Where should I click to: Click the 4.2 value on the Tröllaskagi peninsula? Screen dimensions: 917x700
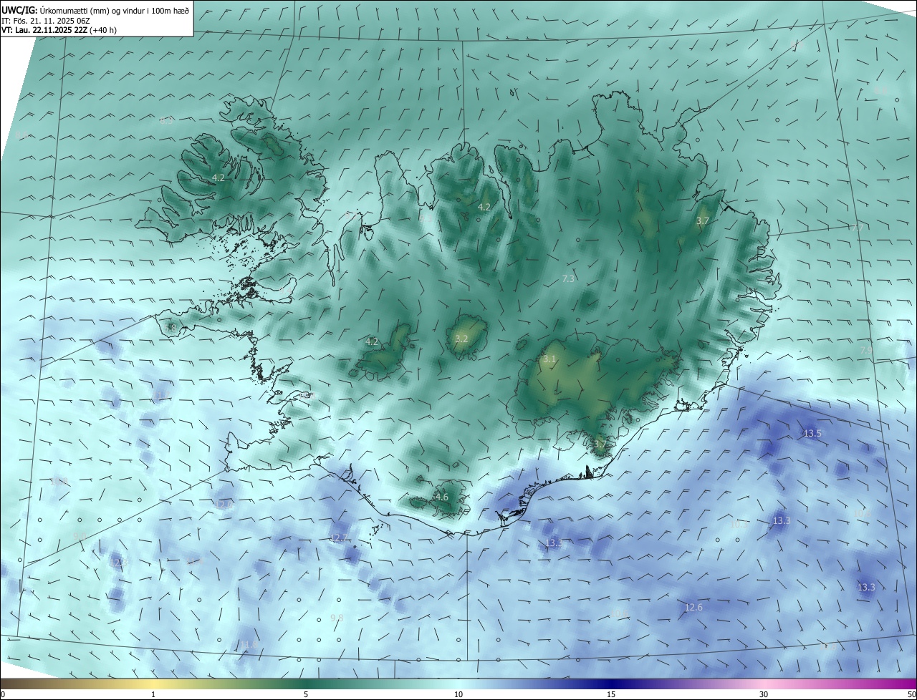(x=484, y=207)
